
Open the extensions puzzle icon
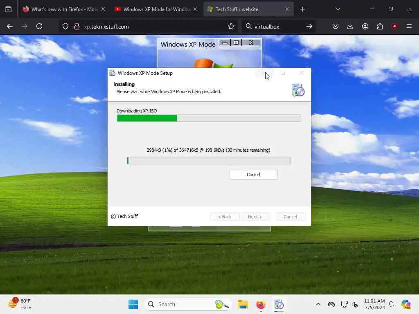(x=380, y=26)
